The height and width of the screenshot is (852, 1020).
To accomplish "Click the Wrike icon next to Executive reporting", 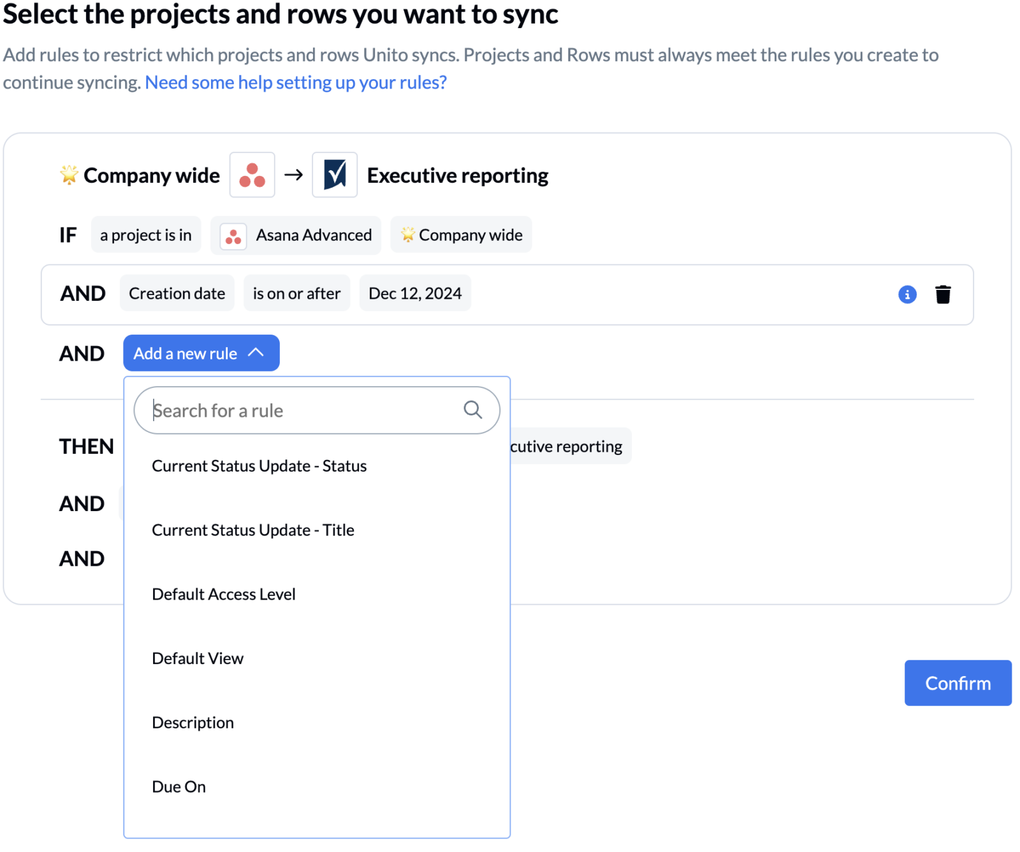I will pos(335,174).
